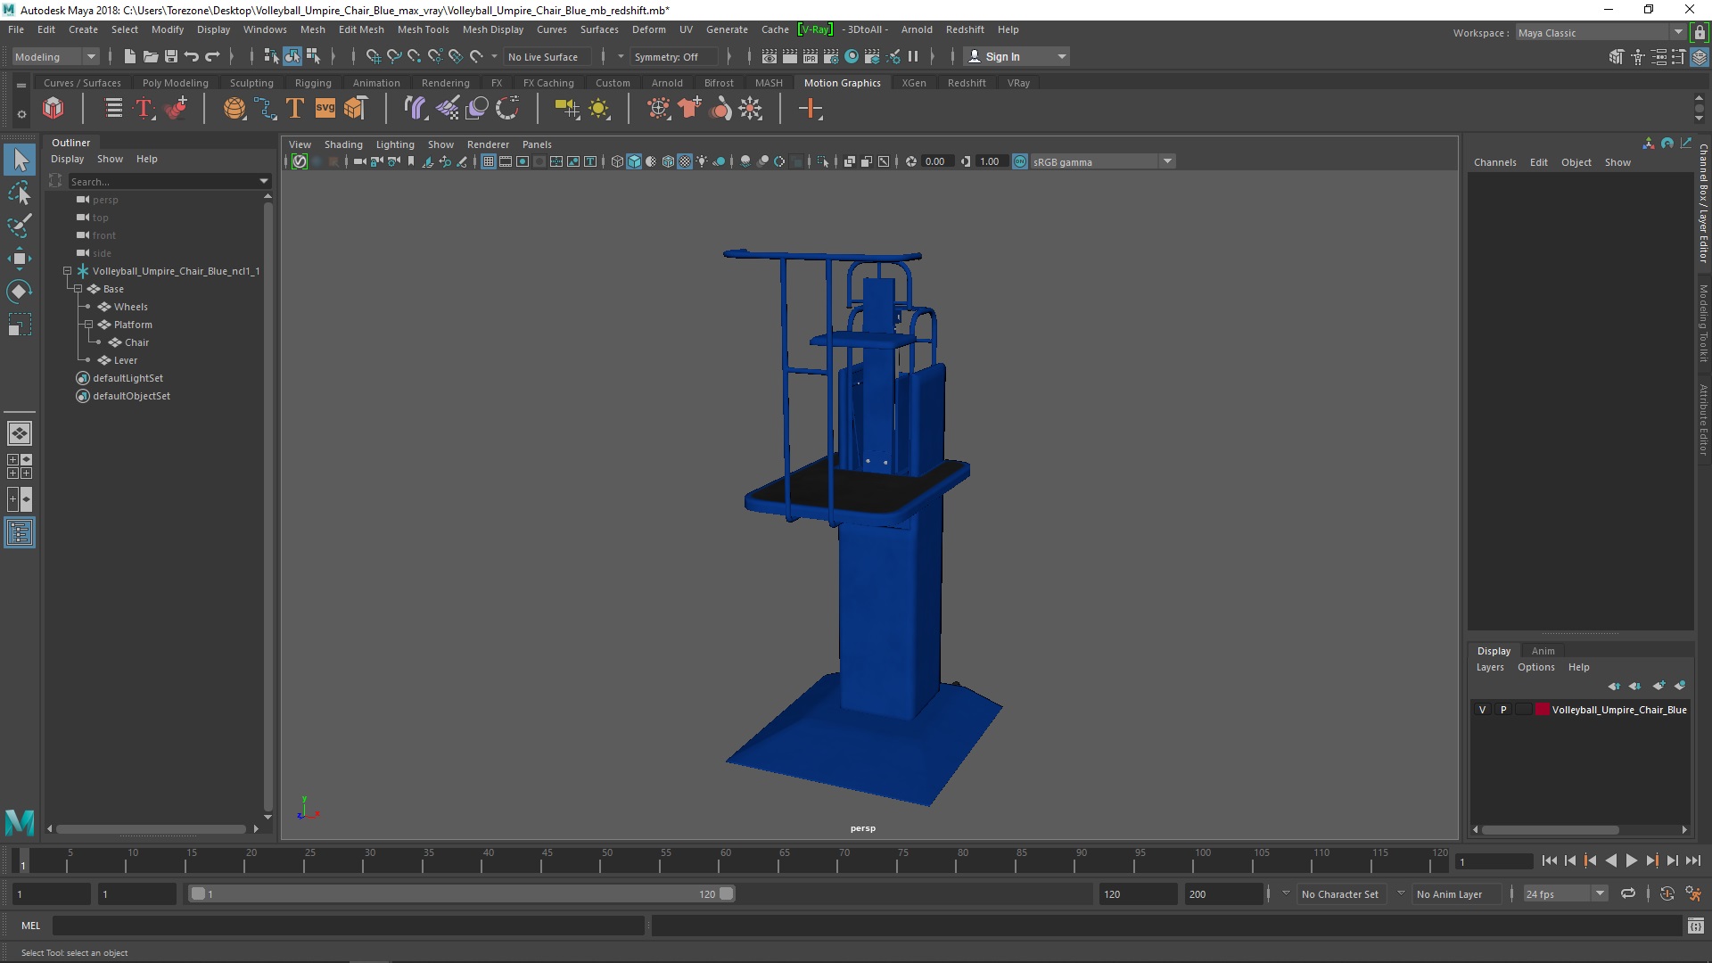This screenshot has width=1712, height=963.
Task: Click the MASH network cube icon
Action: [53, 109]
